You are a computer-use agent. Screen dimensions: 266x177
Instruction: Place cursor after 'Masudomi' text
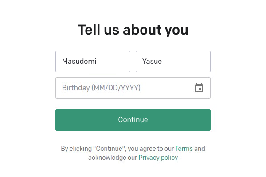click(97, 62)
